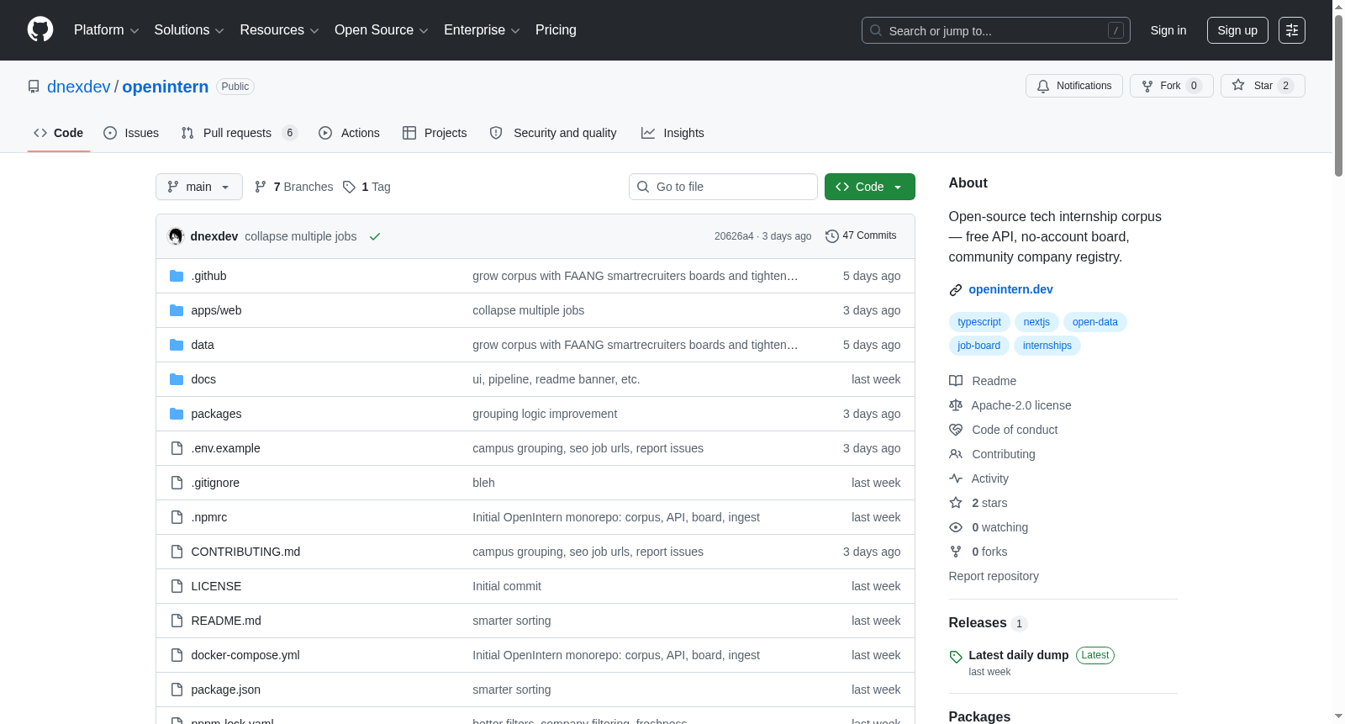
Task: Open the green Code dropdown button
Action: coord(870,187)
